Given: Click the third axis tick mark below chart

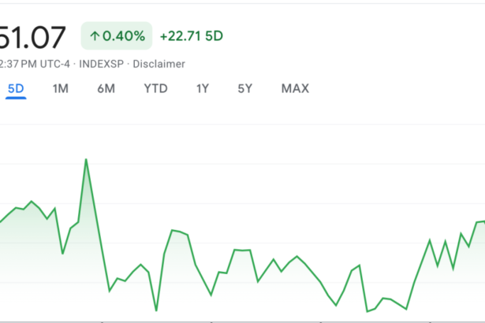Looking at the screenshot, I should pyautogui.click(x=321, y=321).
